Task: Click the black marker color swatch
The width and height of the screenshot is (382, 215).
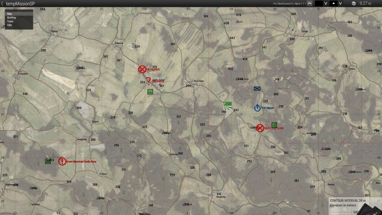Action: pyautogui.click(x=319, y=3)
